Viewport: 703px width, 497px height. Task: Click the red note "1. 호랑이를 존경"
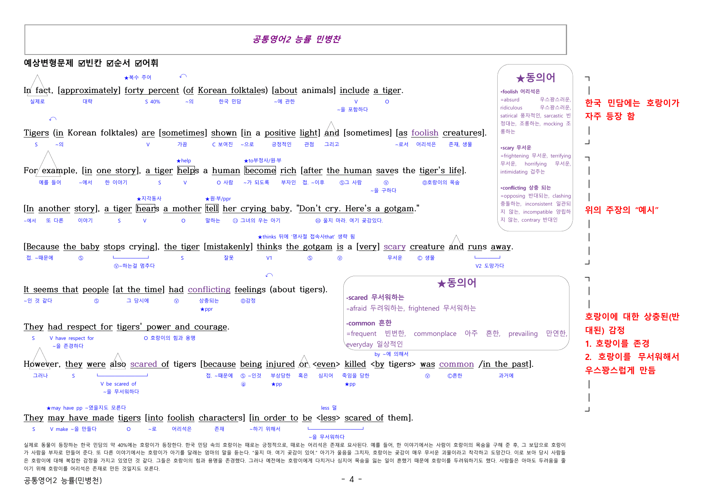[x=617, y=343]
